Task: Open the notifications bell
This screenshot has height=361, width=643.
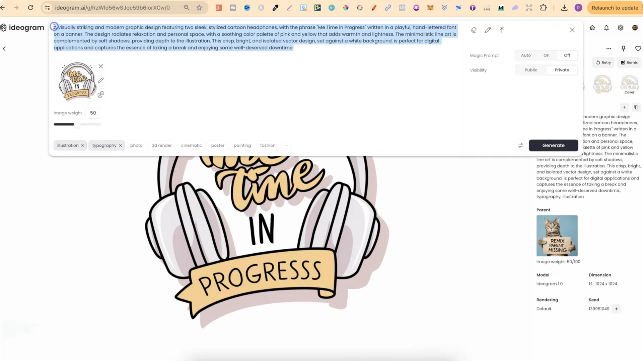Action: point(606,28)
